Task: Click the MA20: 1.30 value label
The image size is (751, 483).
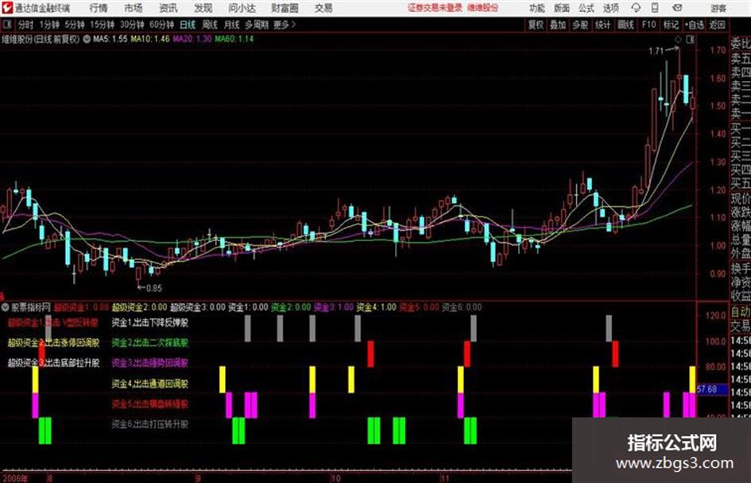Action: pyautogui.click(x=192, y=39)
